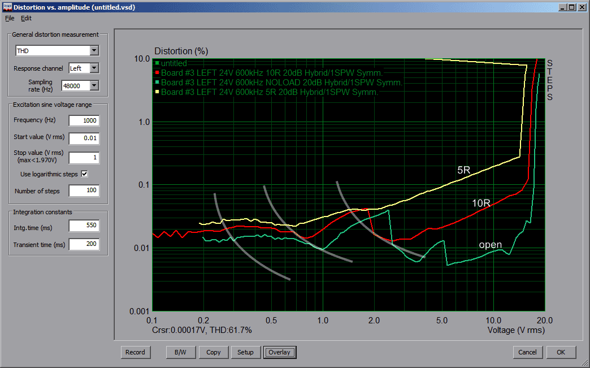This screenshot has height=368, width=590.
Task: Open the Edit menu
Action: 27,18
